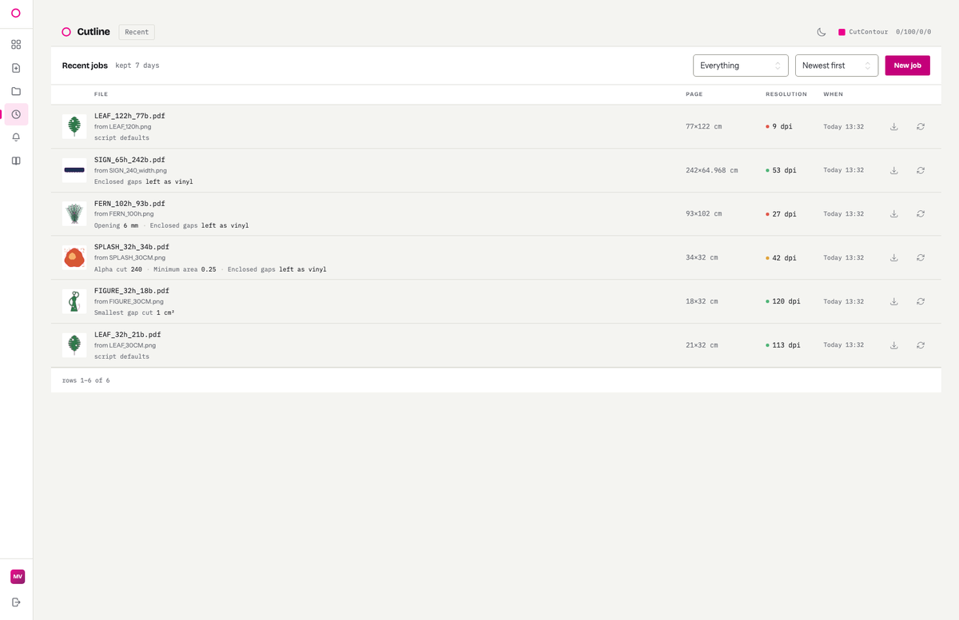959x620 pixels.
Task: Open notifications bell in sidebar
Action: (16, 137)
